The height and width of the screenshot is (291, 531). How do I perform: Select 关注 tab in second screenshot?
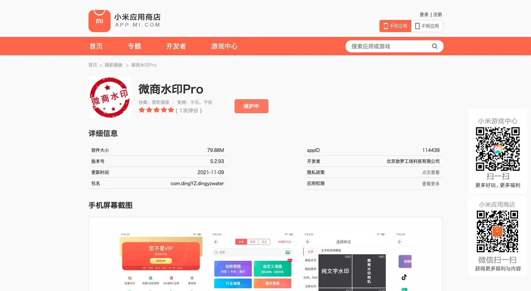tap(264, 242)
